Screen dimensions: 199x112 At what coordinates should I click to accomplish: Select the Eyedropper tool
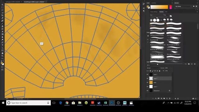tap(2, 18)
